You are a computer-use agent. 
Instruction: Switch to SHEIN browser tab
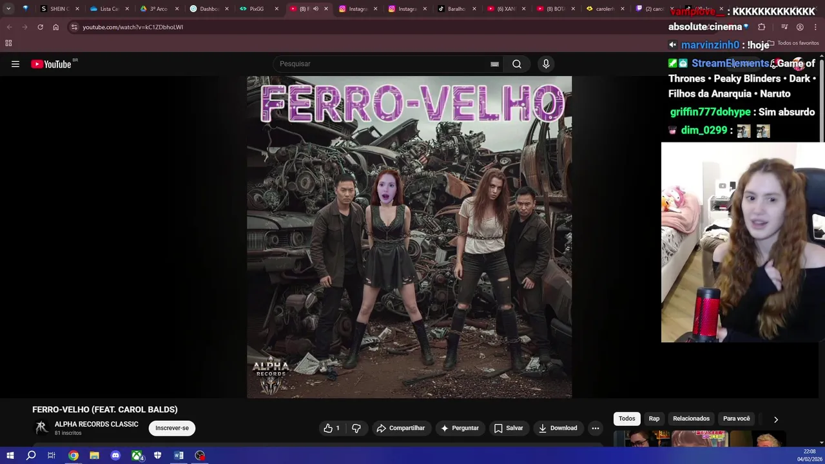58,9
